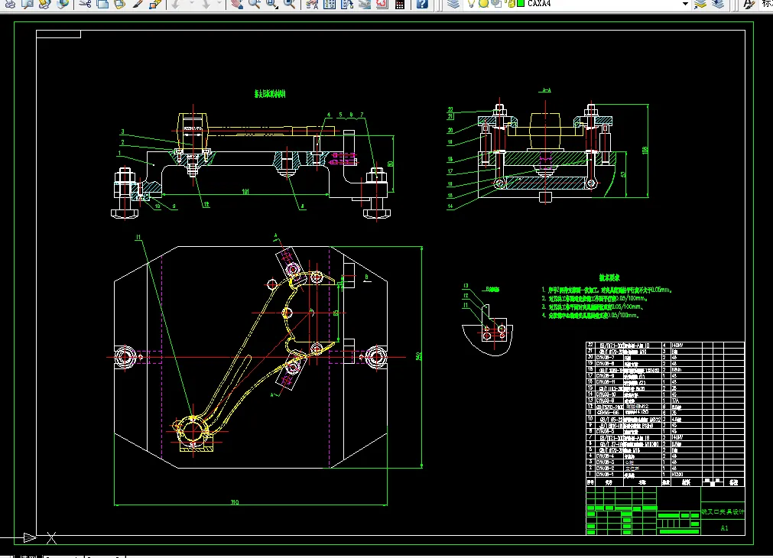The image size is (773, 558).
Task: Click the A1 sheet size label in the title block
Action: pyautogui.click(x=723, y=528)
